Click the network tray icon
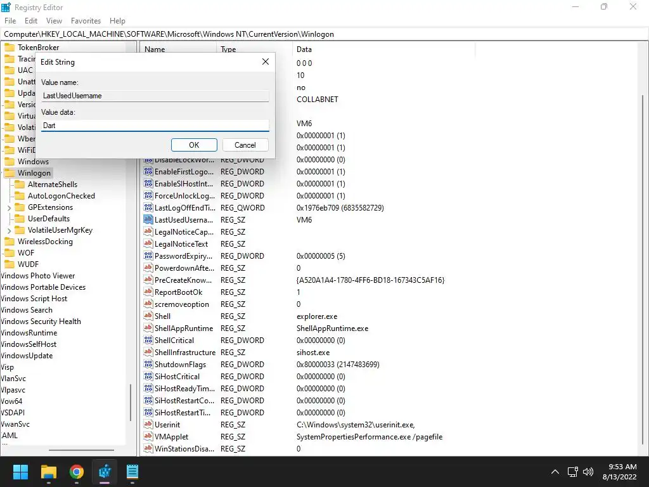649x487 pixels. pos(572,472)
